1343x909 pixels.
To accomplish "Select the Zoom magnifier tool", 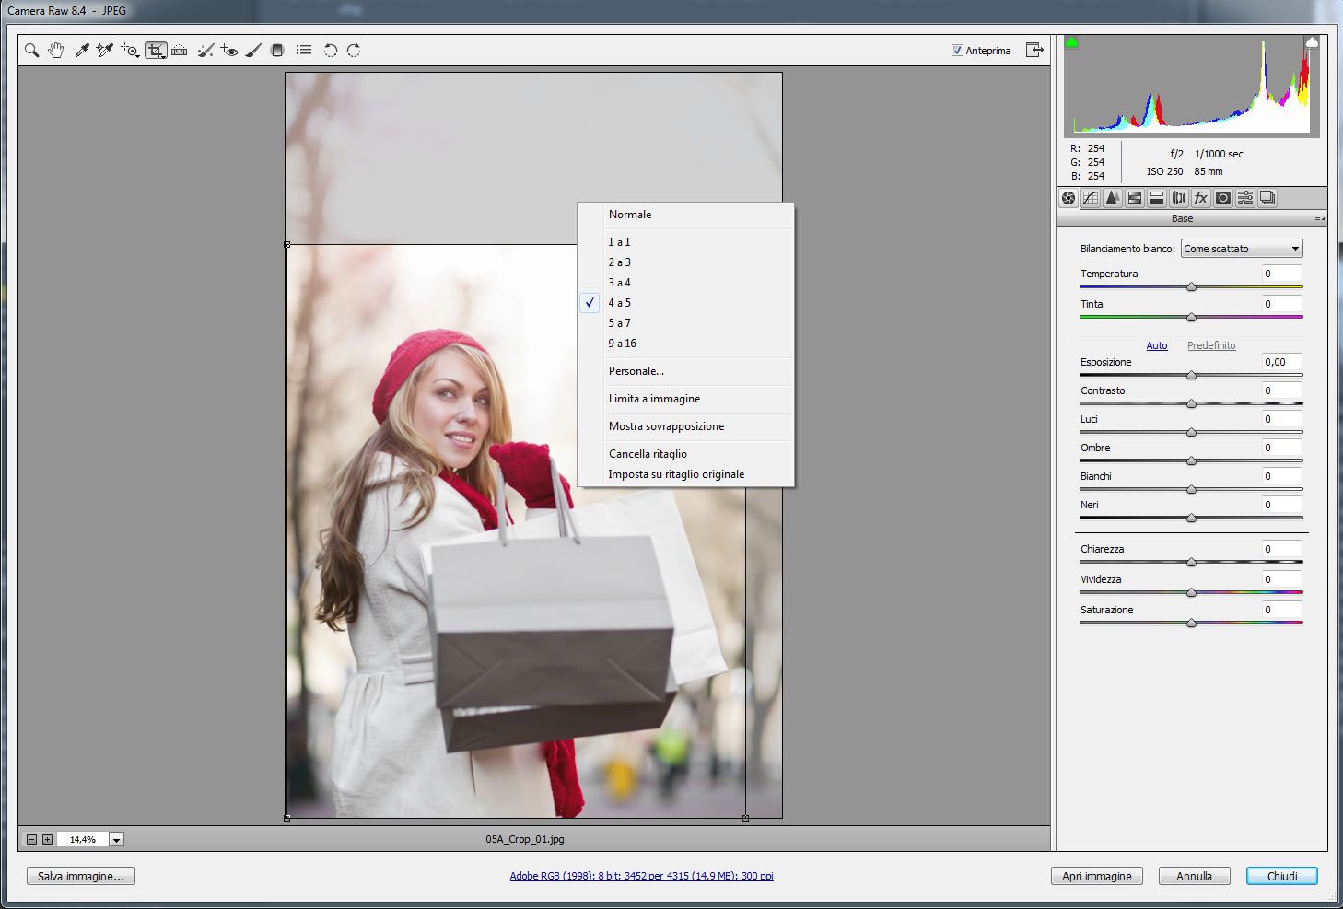I will [31, 51].
